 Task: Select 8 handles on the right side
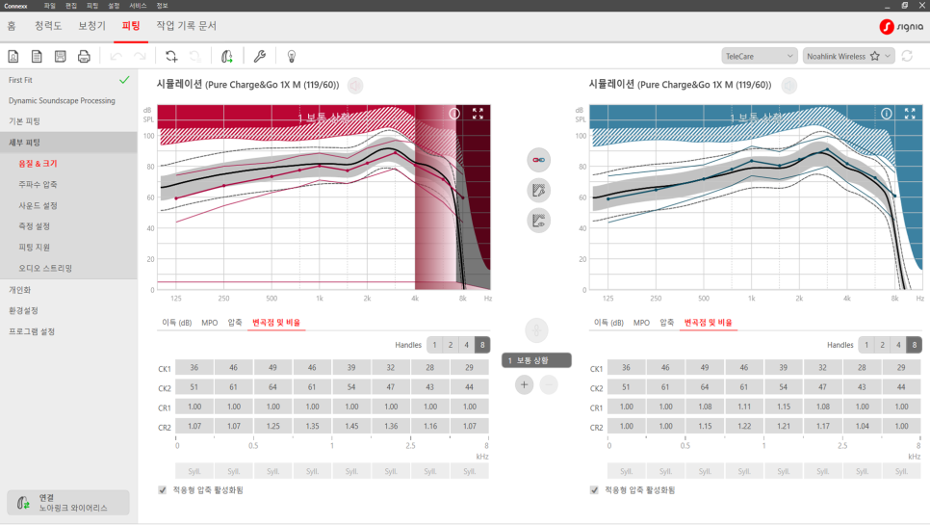tap(915, 345)
